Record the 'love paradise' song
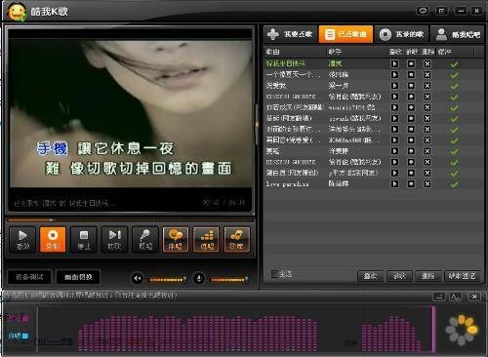The width and height of the screenshot is (488, 357). (411, 183)
